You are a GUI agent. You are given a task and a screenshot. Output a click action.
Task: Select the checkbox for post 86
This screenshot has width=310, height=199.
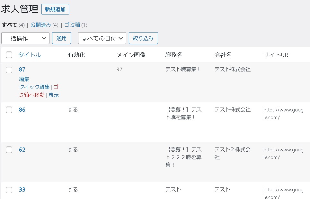(x=9, y=110)
